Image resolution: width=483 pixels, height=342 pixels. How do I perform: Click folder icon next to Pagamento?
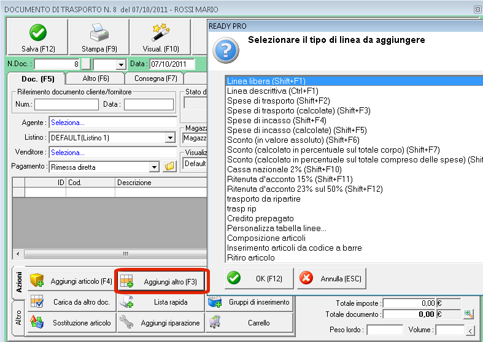coord(169,167)
